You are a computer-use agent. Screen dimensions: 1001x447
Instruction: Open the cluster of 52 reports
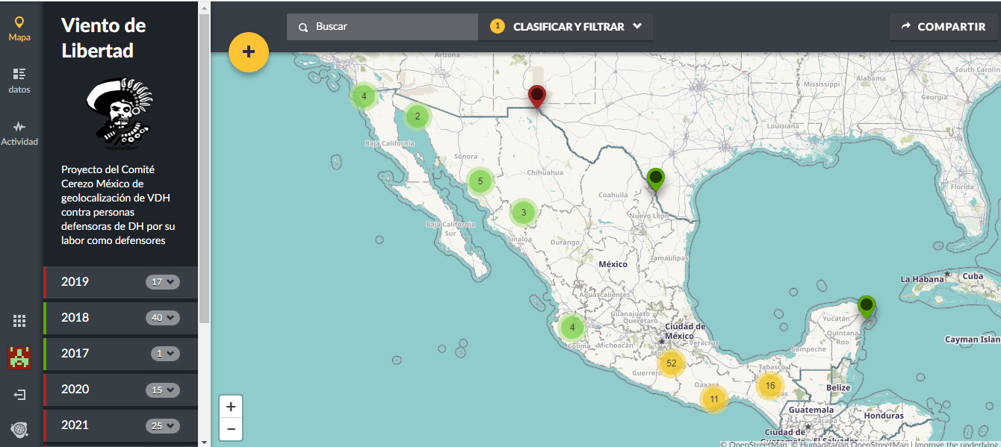coord(671,363)
